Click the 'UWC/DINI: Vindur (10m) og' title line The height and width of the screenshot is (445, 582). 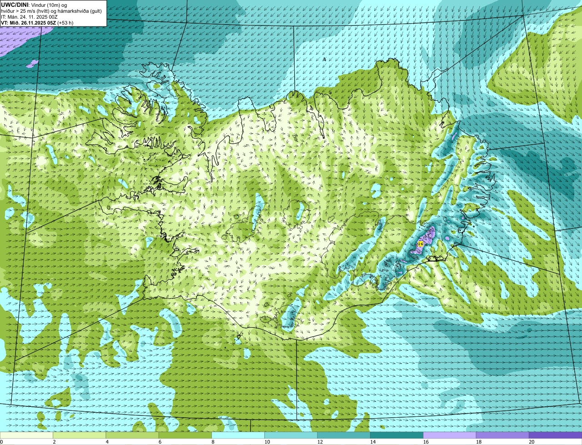(34, 5)
